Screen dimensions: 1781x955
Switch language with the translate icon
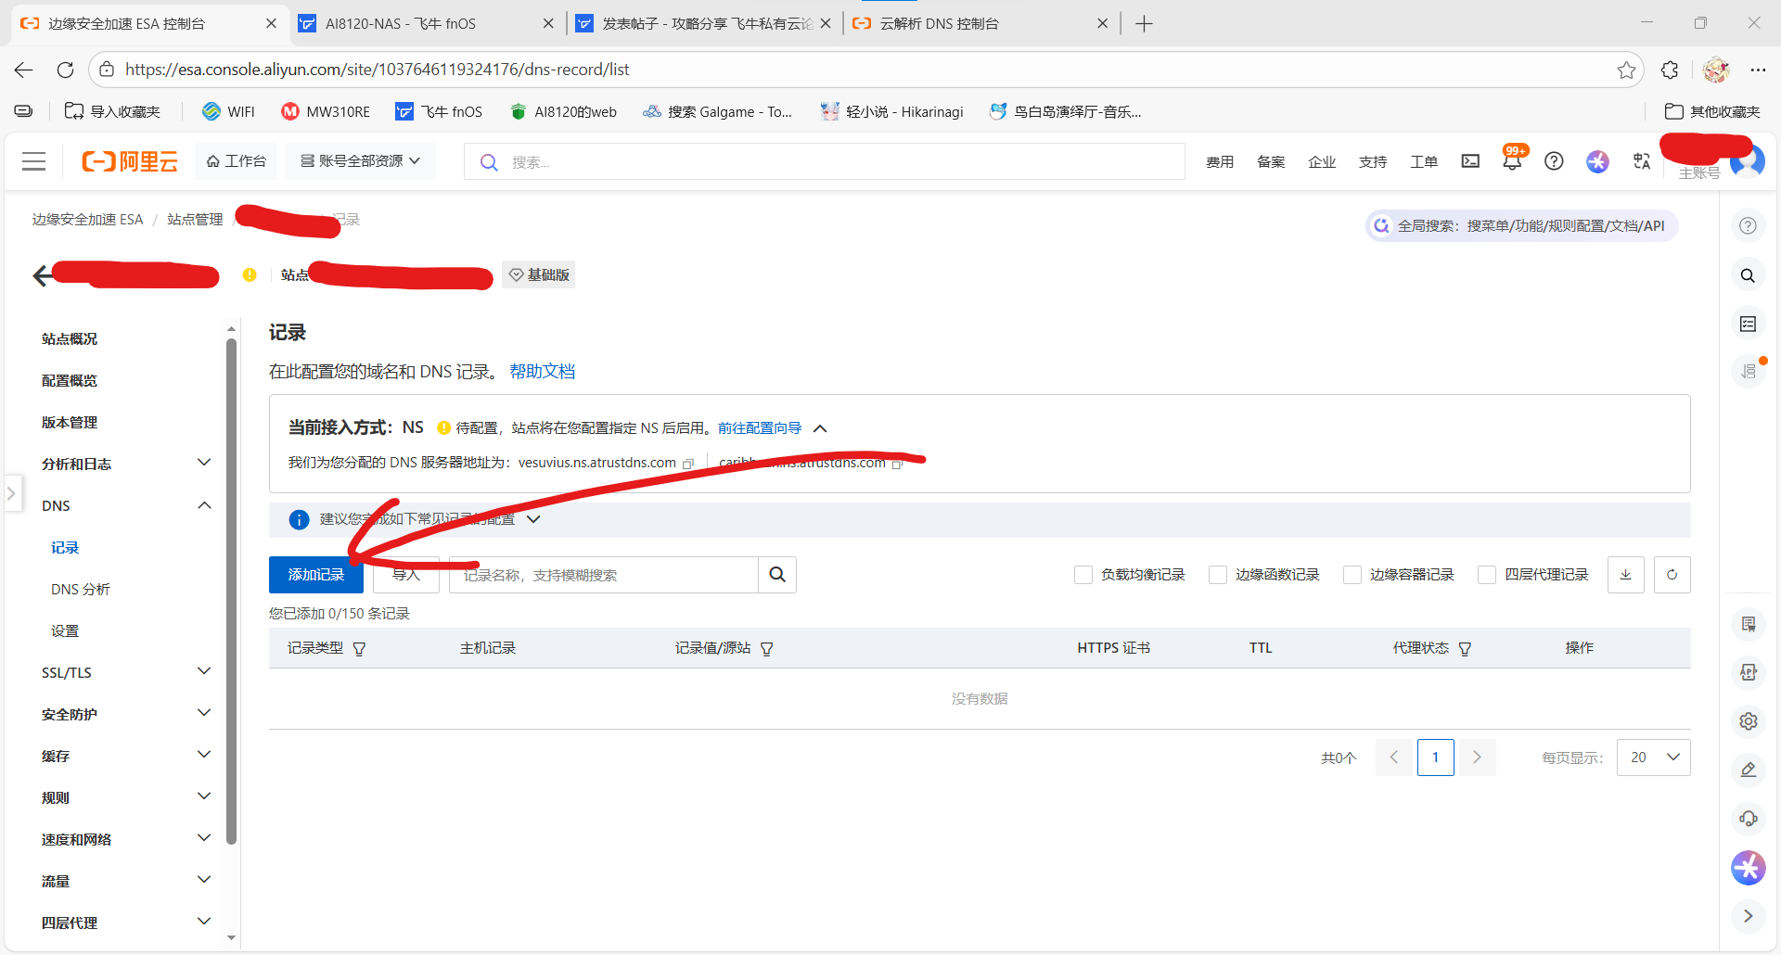(x=1642, y=161)
